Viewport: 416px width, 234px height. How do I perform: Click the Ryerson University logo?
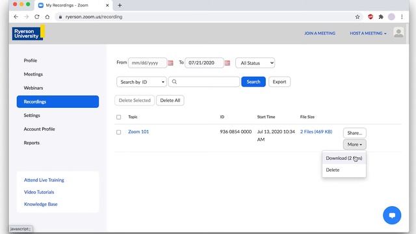[x=29, y=33]
